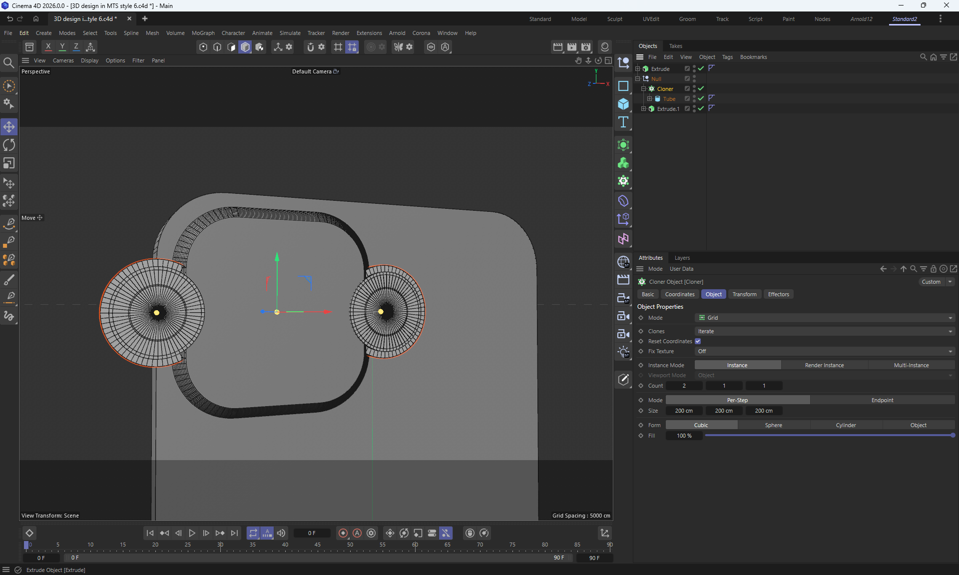959x575 pixels.
Task: Toggle Tube object visibility dots
Action: pyautogui.click(x=694, y=98)
